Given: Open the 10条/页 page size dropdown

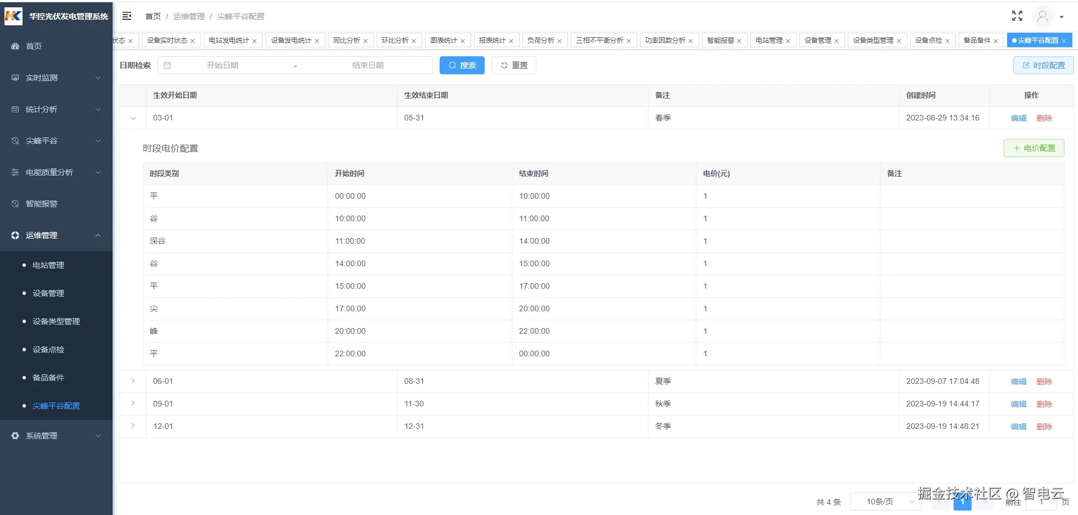Looking at the screenshot, I should coord(885,501).
